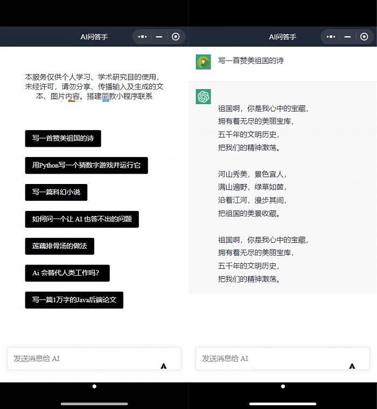Open the three-dot menu in right panel
The image size is (377, 409).
(331, 37)
